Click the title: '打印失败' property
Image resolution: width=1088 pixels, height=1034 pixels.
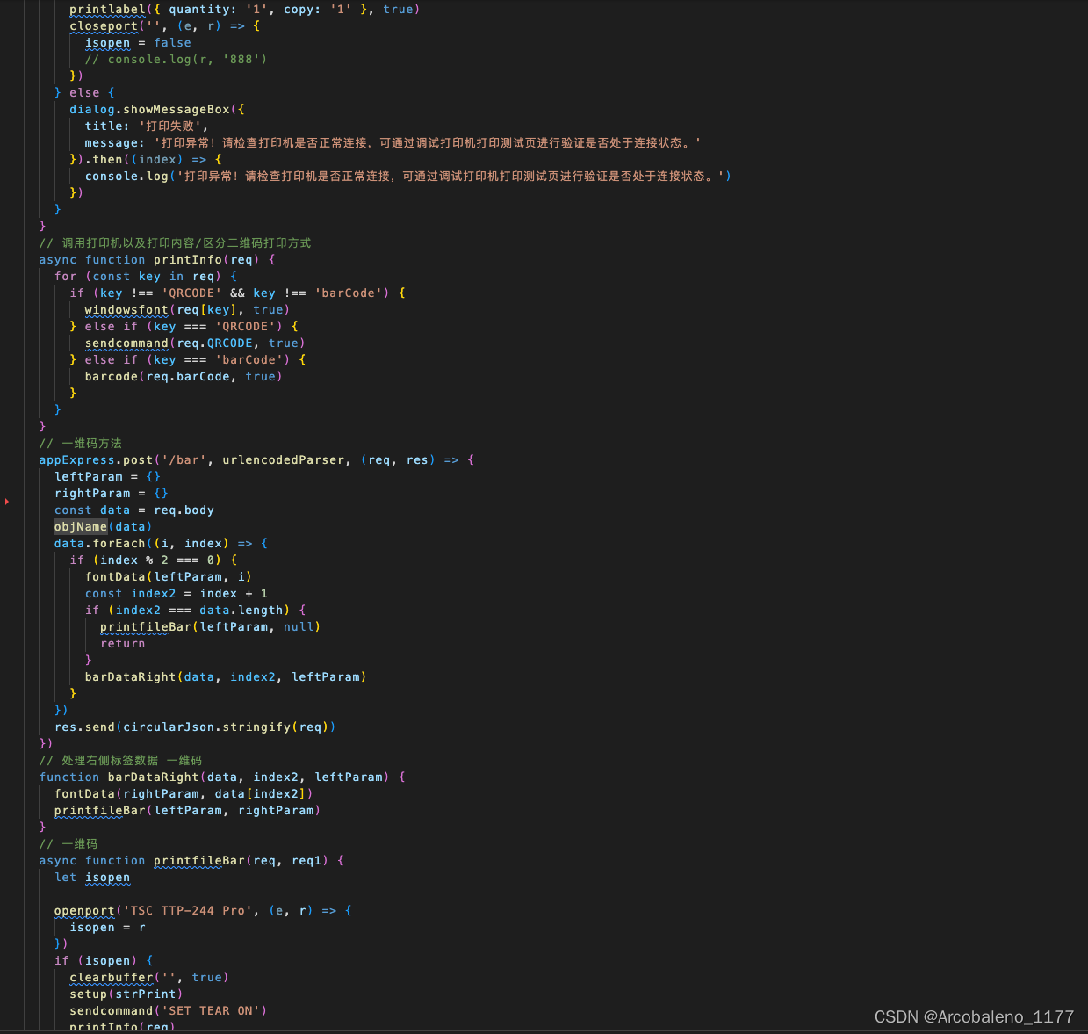click(146, 126)
